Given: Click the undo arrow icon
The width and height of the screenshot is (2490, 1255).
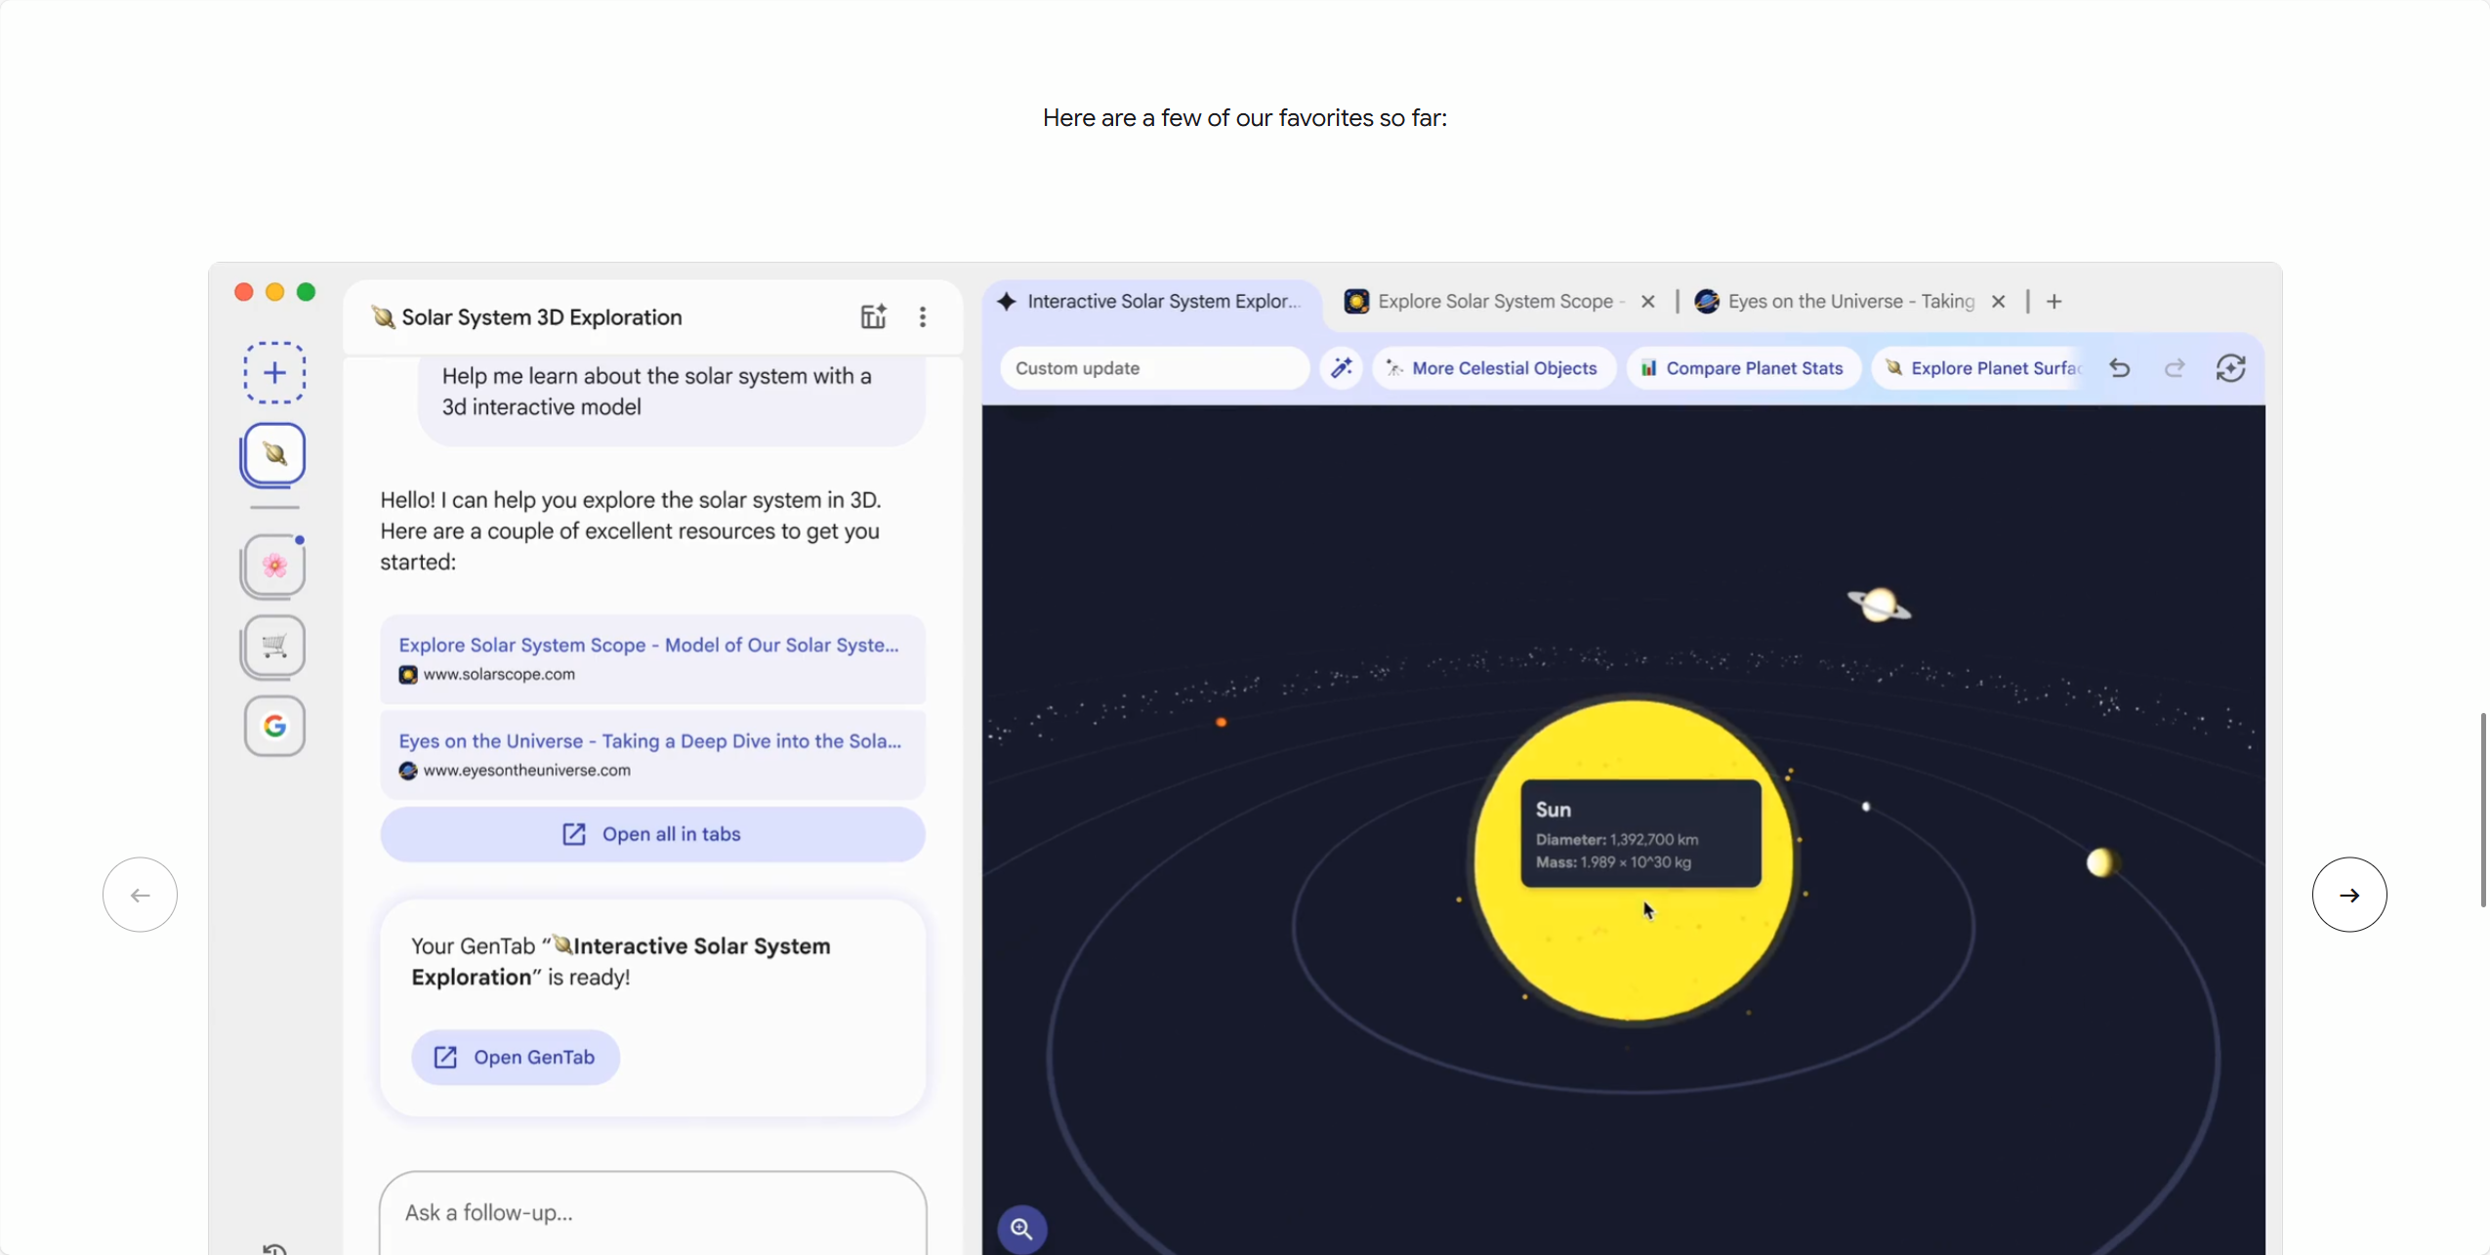Looking at the screenshot, I should [2120, 368].
